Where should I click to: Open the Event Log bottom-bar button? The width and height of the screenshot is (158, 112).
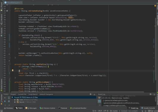133,108
